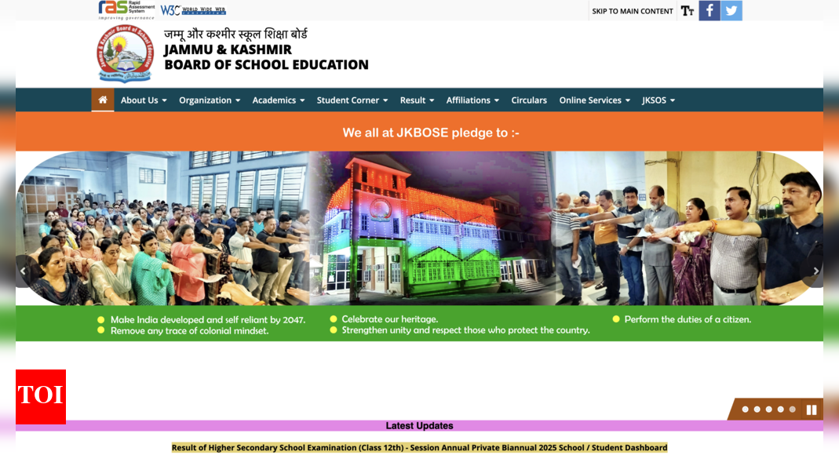The image size is (839, 455).
Task: Go to the next slide arrow
Action: pyautogui.click(x=815, y=271)
